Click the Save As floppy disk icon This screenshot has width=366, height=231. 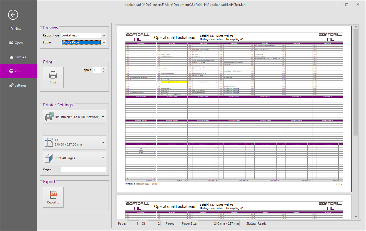tap(11, 57)
